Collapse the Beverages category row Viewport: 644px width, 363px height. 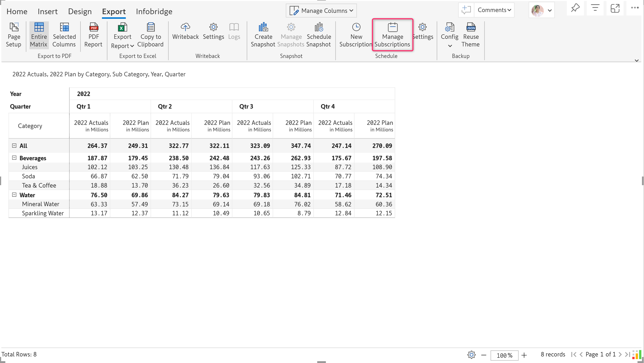click(14, 158)
